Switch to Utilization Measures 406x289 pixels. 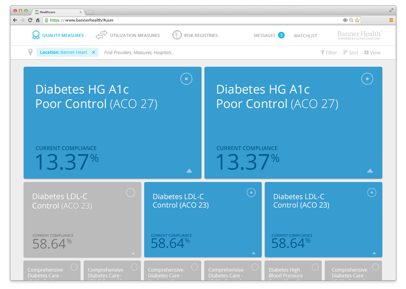128,35
